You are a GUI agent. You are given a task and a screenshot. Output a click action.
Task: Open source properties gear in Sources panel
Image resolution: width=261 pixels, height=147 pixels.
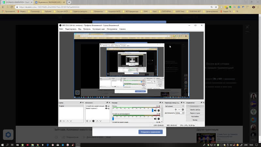[x=93, y=121]
